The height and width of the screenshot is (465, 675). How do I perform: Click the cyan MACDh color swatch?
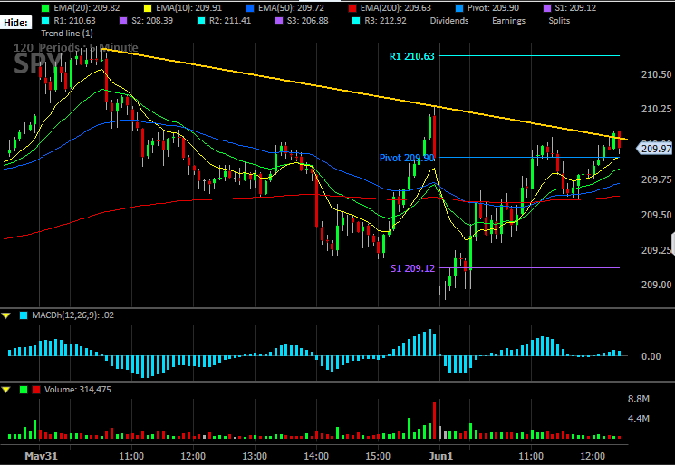(x=24, y=315)
